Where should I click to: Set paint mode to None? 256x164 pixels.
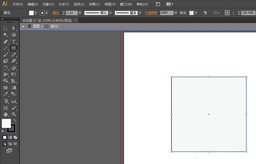tap(15, 138)
